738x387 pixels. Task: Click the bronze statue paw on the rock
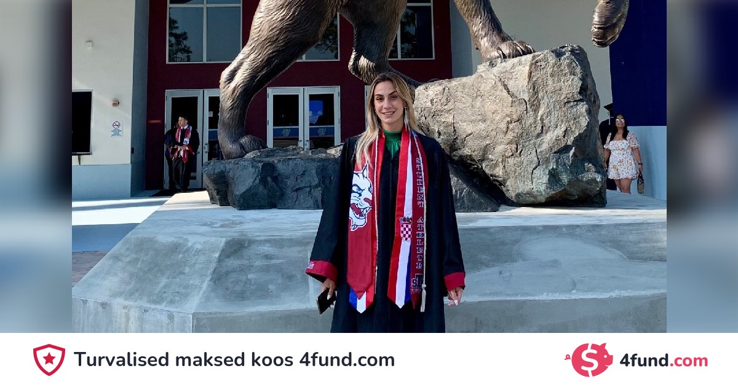[x=508, y=49]
